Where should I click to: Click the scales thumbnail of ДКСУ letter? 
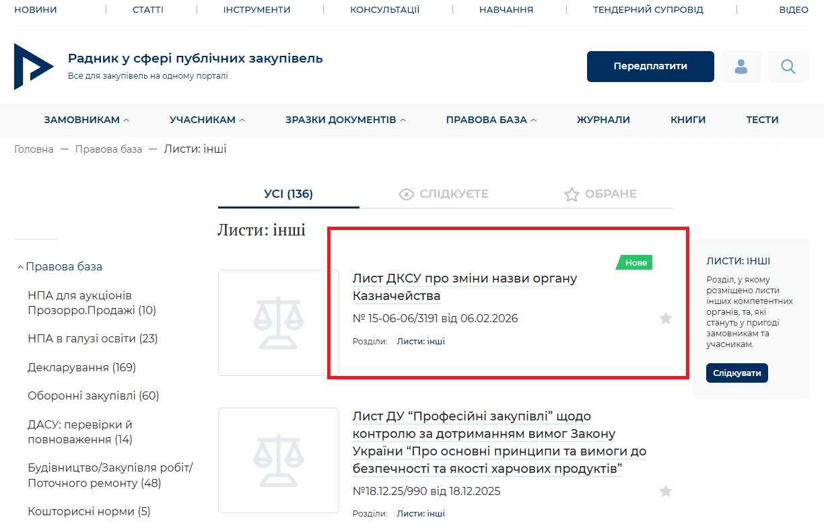pos(278,323)
